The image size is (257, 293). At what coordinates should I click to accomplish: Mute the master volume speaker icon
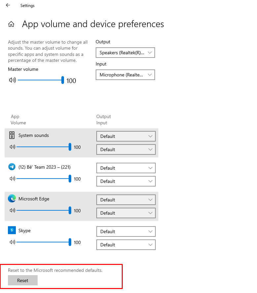(13, 80)
